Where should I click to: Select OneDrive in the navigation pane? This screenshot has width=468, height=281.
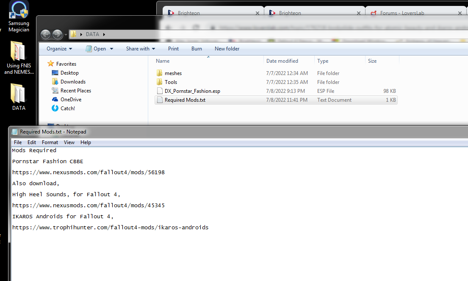[x=71, y=100]
